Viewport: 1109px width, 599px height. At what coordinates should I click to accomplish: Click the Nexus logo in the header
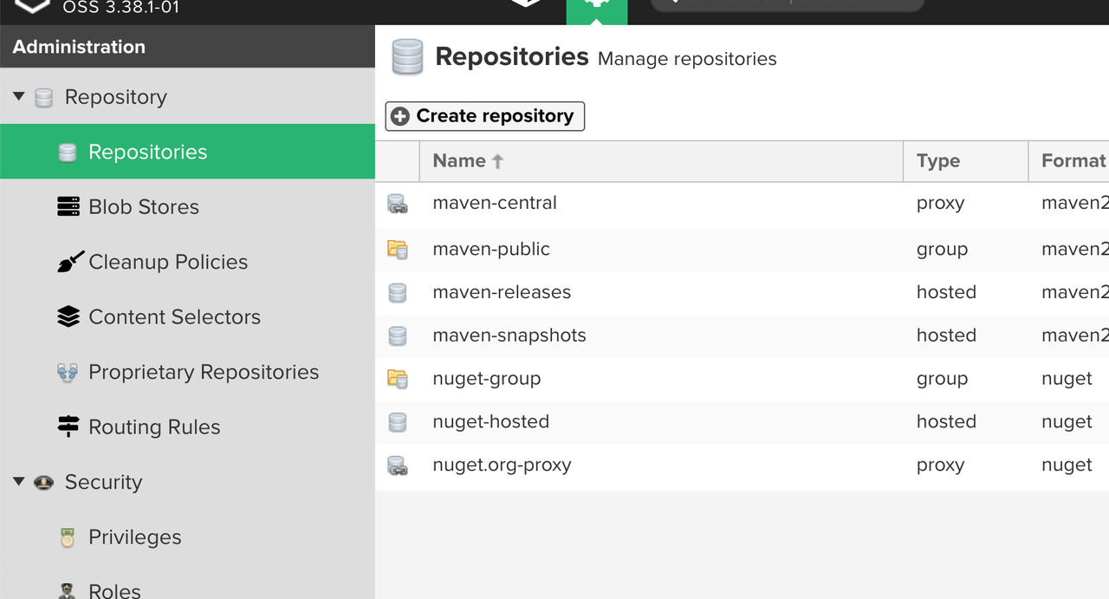click(33, 6)
